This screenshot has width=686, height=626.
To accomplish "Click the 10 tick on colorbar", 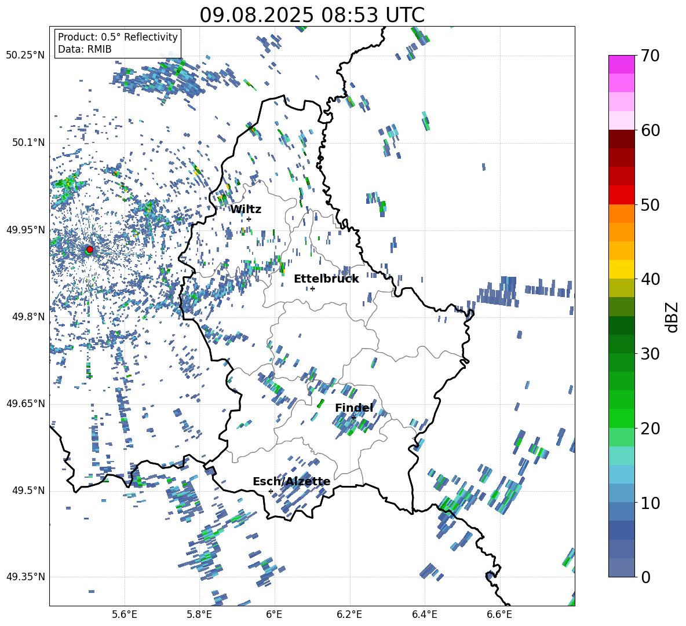I will click(650, 503).
